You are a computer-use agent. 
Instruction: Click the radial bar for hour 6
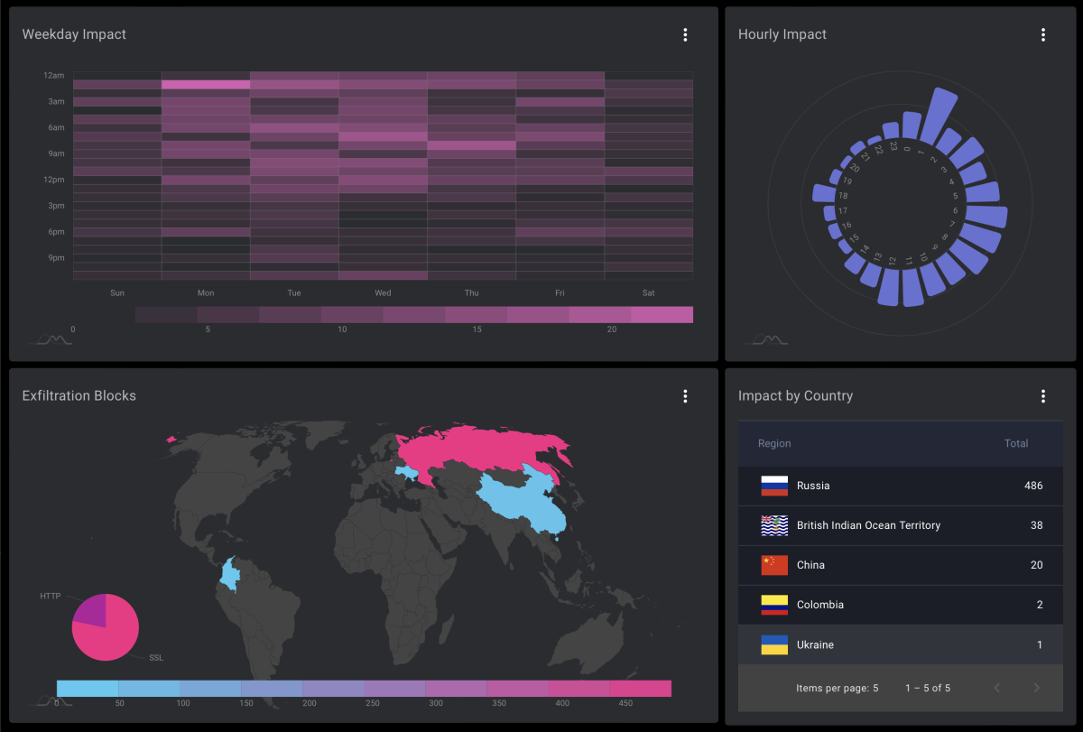[986, 217]
